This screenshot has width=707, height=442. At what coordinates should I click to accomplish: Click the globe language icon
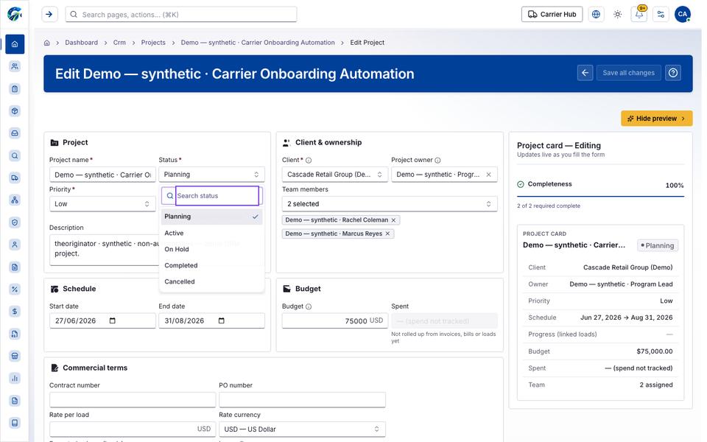pos(596,15)
